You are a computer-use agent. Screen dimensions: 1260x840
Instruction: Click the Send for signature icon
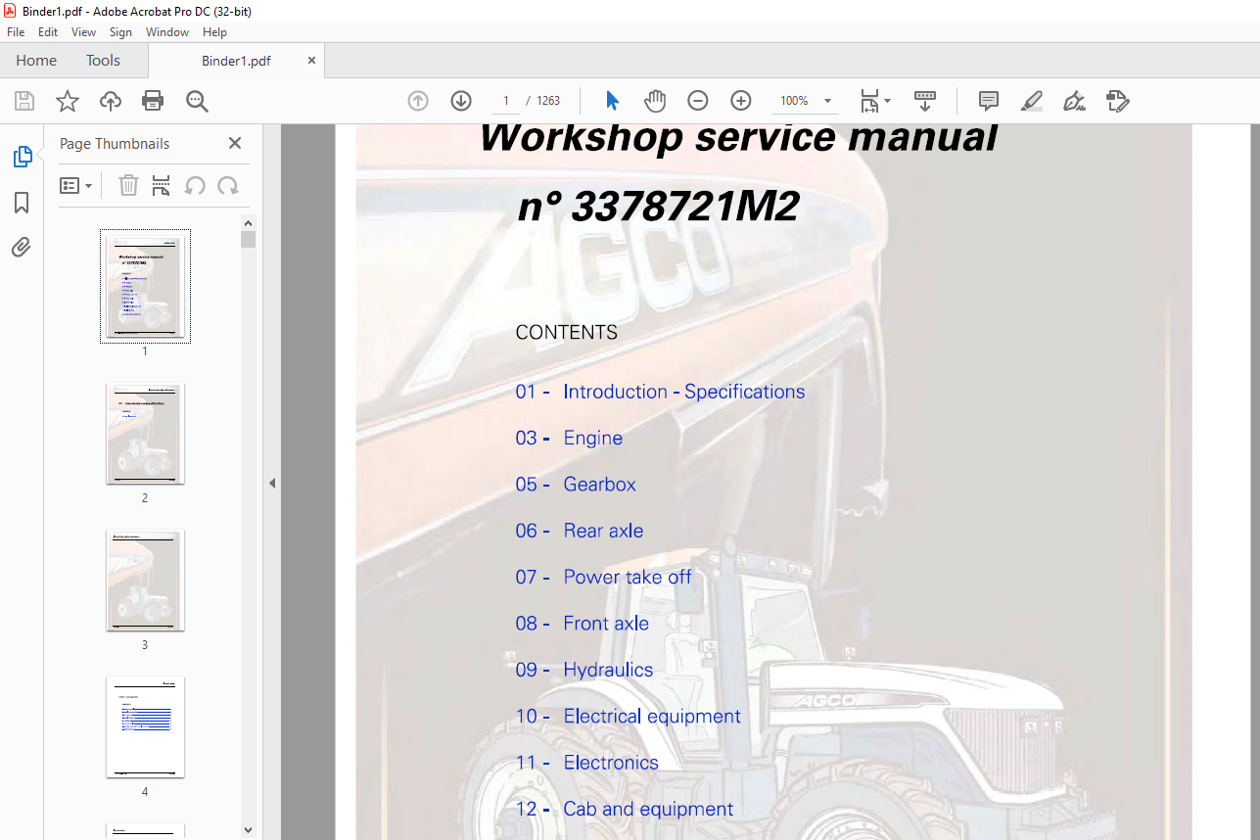pyautogui.click(x=1117, y=101)
